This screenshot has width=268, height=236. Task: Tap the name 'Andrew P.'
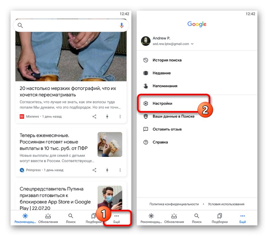(161, 38)
